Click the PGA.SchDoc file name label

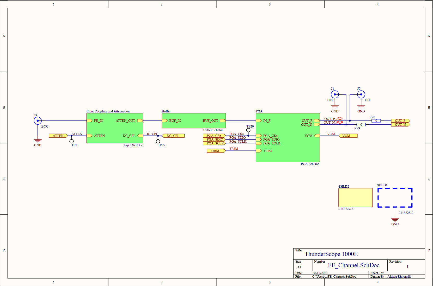[x=310, y=164]
